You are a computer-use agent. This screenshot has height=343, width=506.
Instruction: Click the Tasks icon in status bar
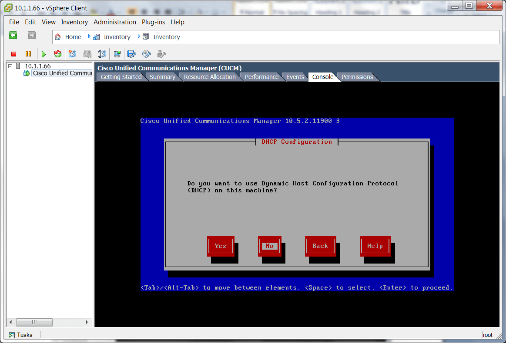tap(12, 335)
